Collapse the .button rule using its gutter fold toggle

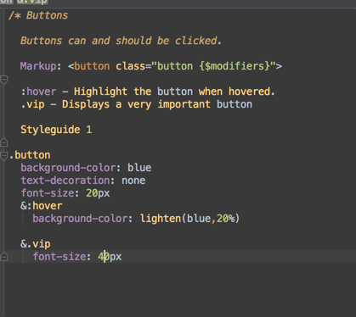[4, 156]
